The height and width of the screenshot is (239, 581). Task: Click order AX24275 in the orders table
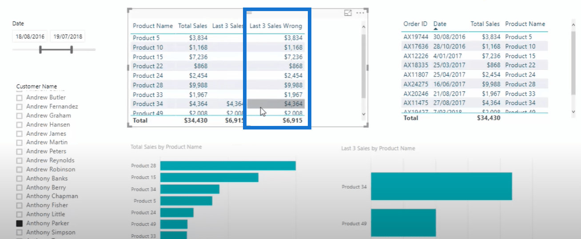[x=416, y=84]
